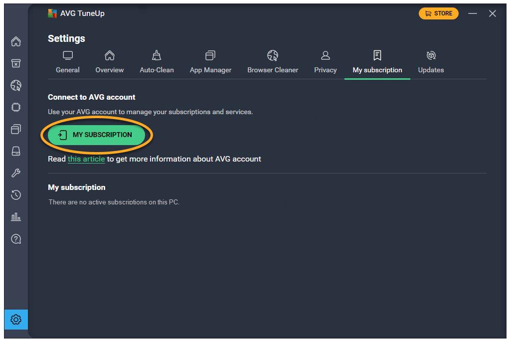
Task: Follow the "this article" link
Action: [x=86, y=159]
